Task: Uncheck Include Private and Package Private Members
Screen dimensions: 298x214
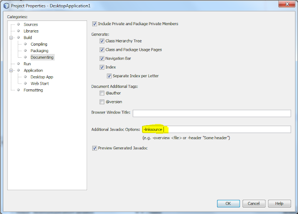Action: (x=95, y=24)
